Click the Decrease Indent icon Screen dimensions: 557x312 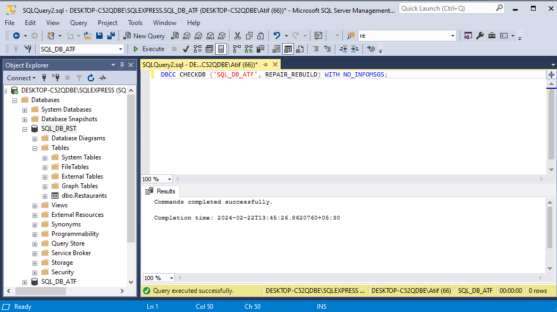click(343, 49)
